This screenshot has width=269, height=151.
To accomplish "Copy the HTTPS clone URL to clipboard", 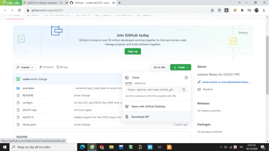I will click(x=183, y=89).
